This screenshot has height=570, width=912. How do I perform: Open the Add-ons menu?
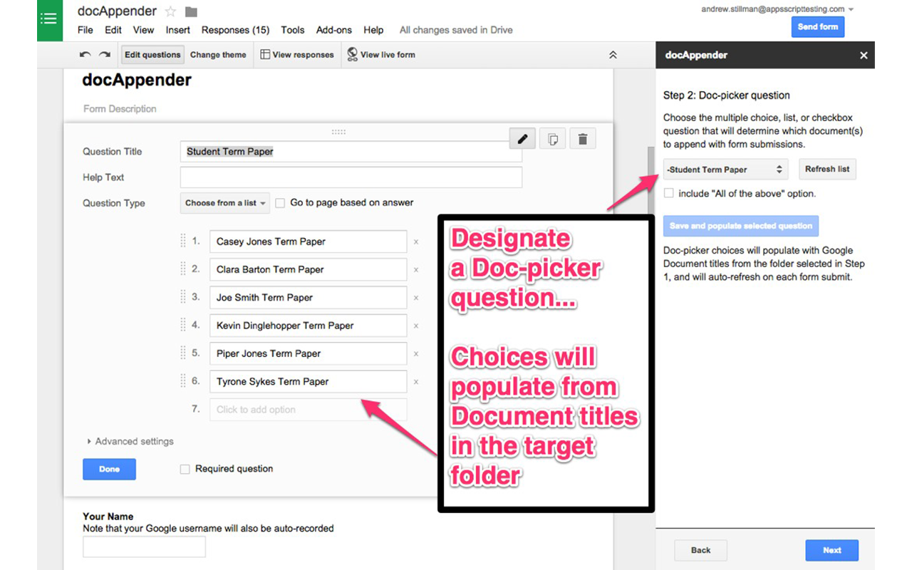pyautogui.click(x=334, y=30)
